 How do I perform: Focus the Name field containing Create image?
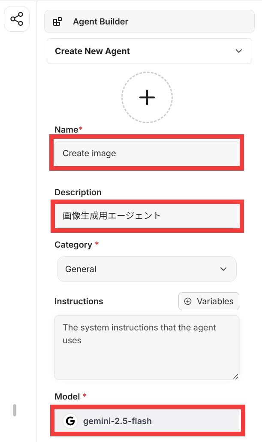click(147, 153)
